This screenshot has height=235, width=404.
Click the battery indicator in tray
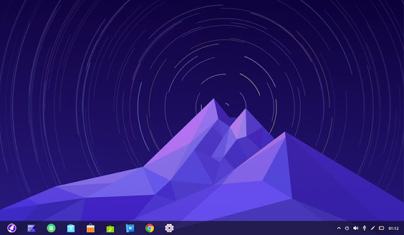[x=381, y=228]
